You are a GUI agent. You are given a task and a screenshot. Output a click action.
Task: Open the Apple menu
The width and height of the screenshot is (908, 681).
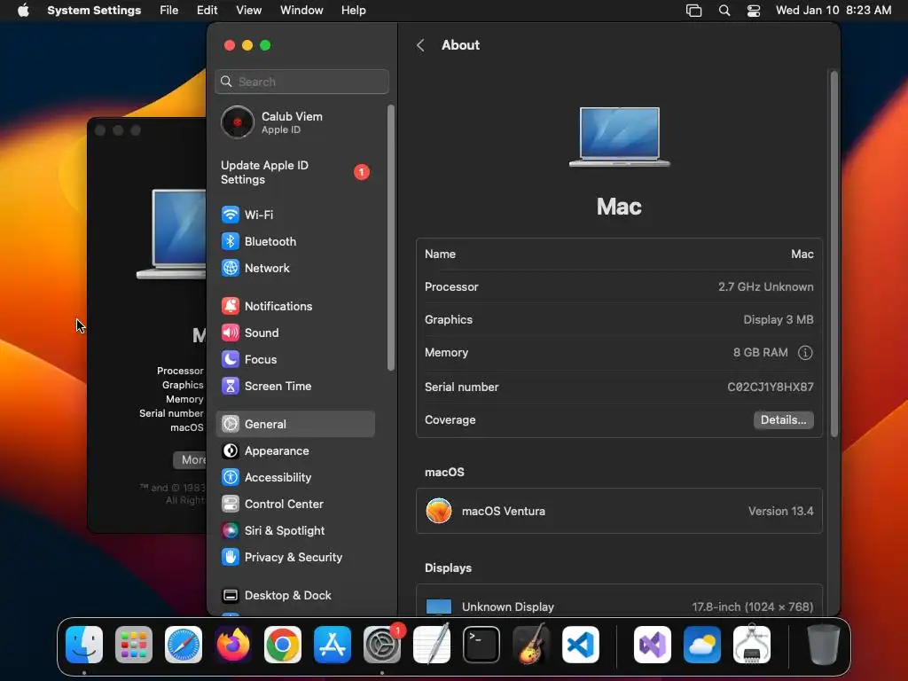23,11
